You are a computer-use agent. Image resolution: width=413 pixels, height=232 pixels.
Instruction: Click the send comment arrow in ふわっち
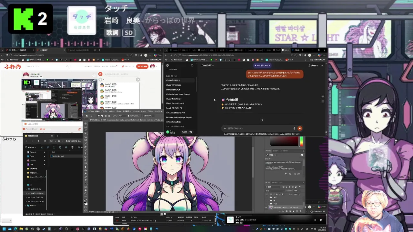pos(138,80)
